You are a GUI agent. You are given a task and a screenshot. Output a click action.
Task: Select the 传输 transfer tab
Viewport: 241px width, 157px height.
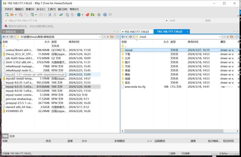[x=5, y=136]
